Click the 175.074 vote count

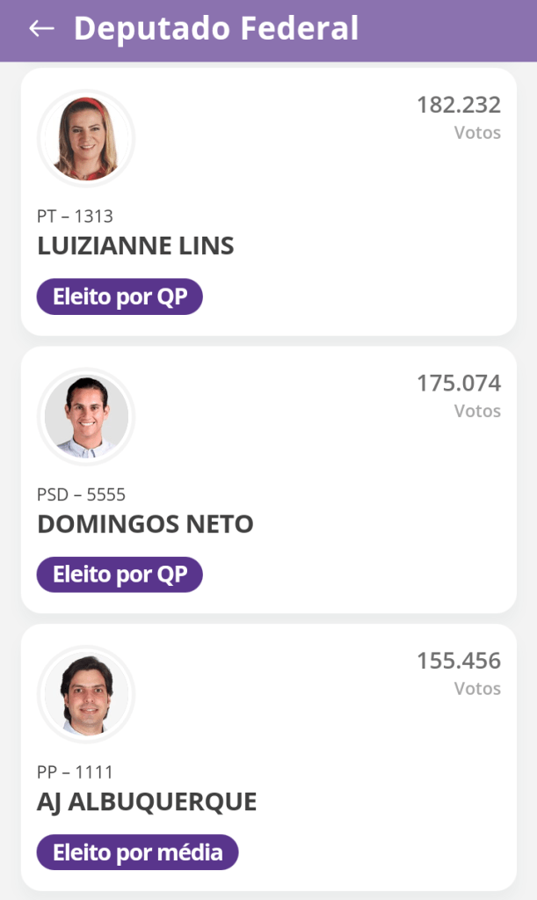point(458,384)
